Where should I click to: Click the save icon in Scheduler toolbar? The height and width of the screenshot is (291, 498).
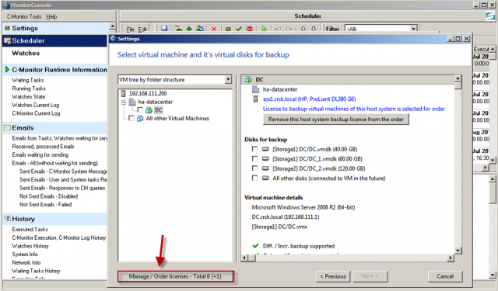164,29
